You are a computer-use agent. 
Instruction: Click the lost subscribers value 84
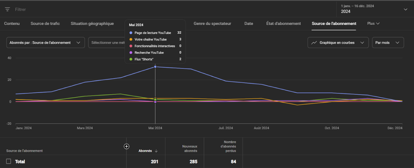coord(233,162)
